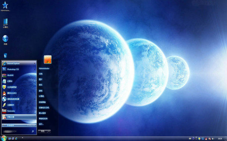Screen dimensions: 227x141
Task: Open the 网络 desktop icon
Action: [x=5, y=40]
